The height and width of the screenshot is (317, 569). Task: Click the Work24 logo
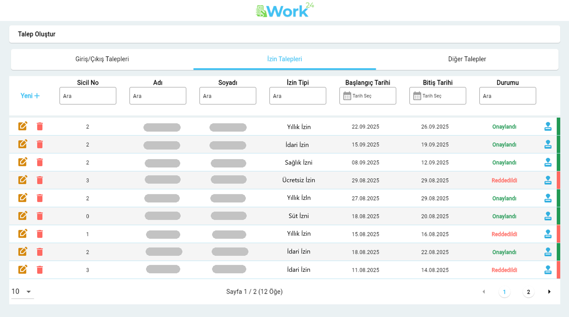click(x=284, y=11)
